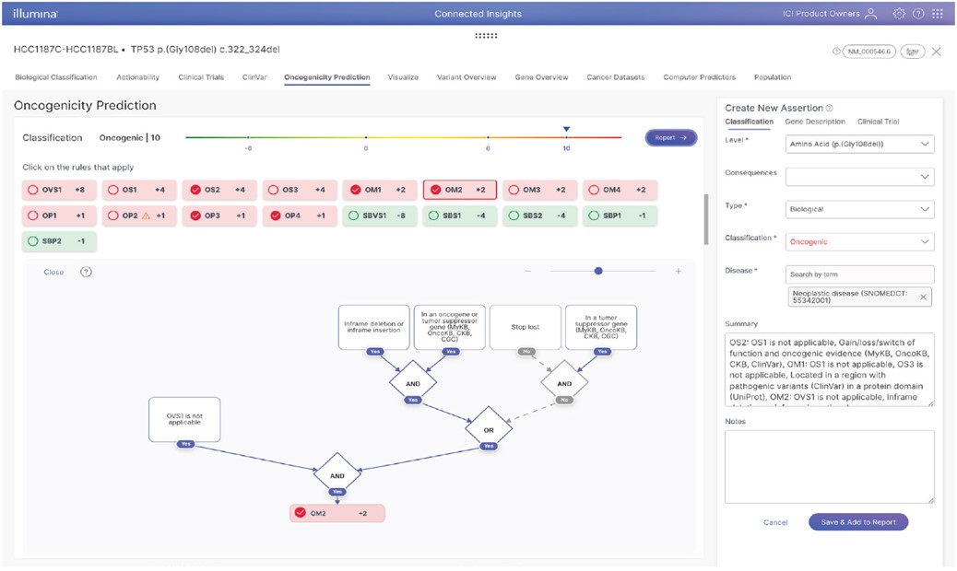This screenshot has height=571, width=957.
Task: Open the Gene Description tab
Action: pyautogui.click(x=814, y=122)
